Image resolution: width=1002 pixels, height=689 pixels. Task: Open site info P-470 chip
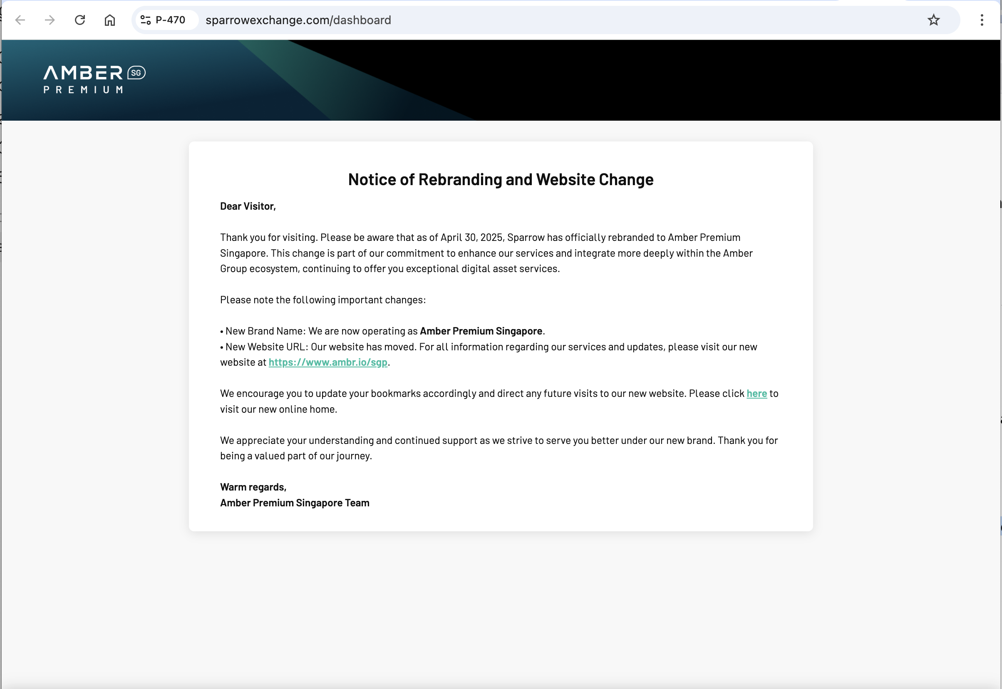point(164,20)
